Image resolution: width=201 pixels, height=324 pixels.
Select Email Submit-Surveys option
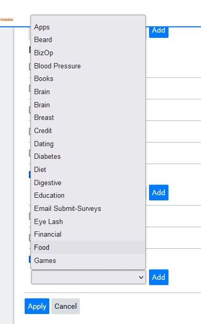tap(88, 208)
